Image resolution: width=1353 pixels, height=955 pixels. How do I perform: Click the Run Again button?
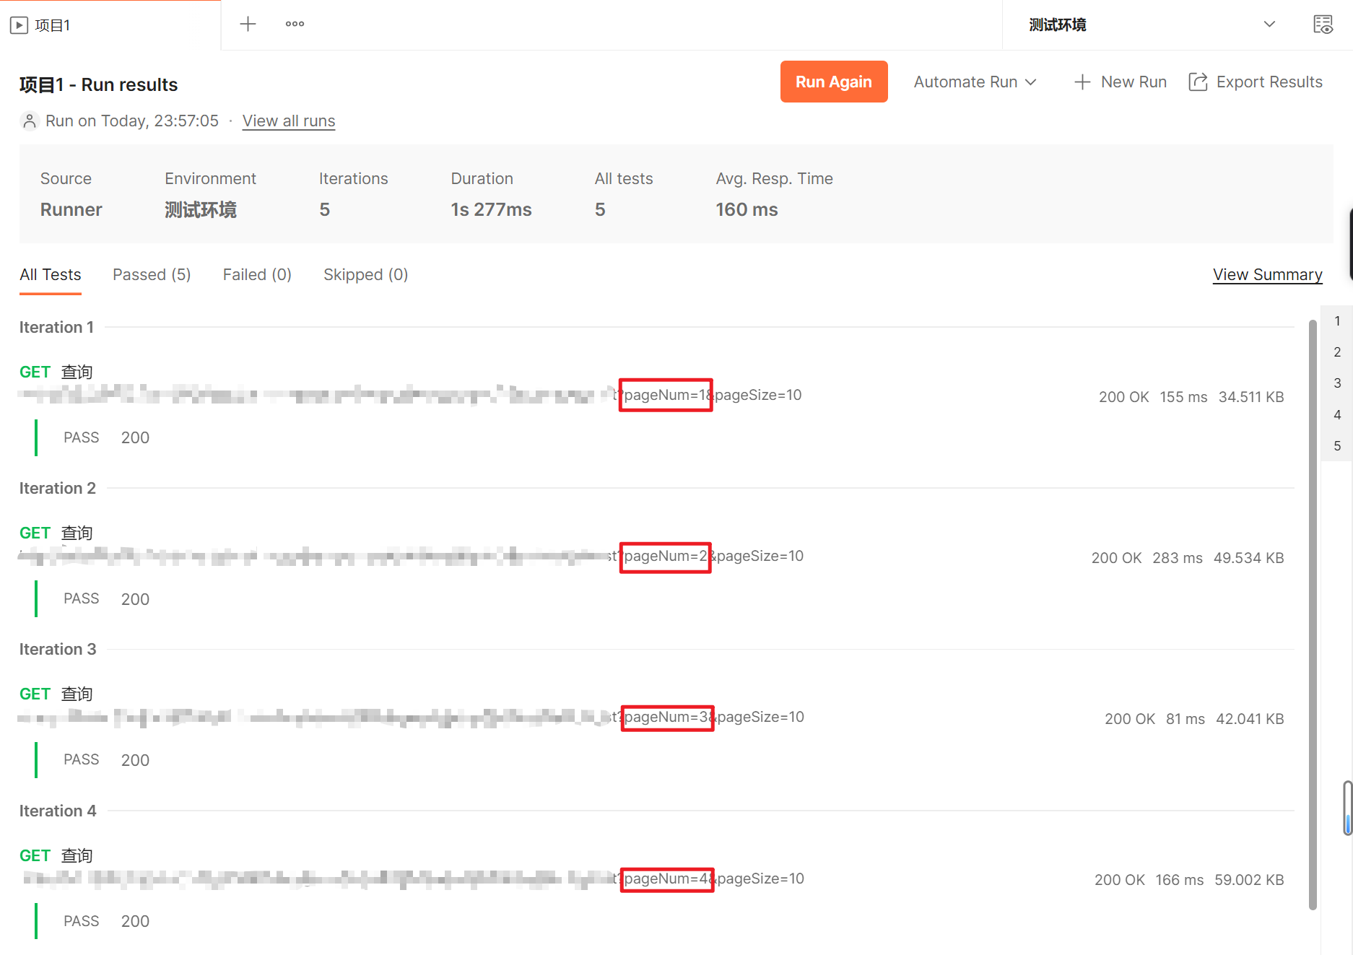coord(834,82)
